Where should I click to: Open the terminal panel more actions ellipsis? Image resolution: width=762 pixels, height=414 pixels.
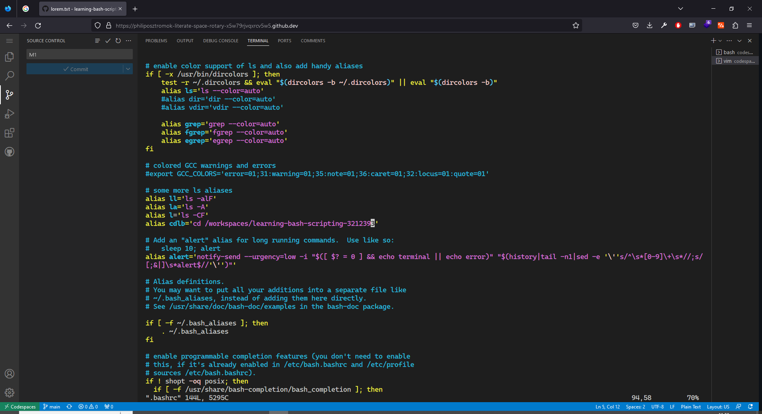[729, 41]
